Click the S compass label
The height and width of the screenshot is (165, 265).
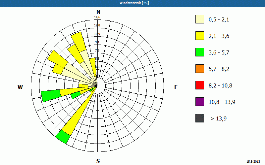click(98, 161)
